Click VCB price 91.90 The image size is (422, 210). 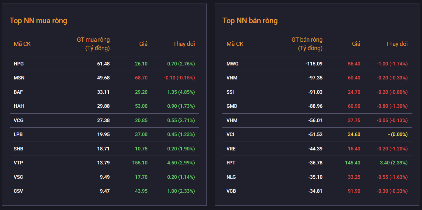click(354, 191)
